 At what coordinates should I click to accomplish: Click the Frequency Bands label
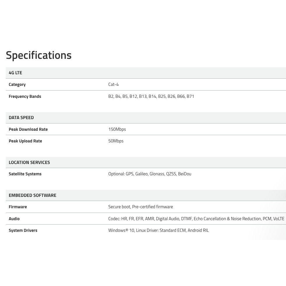[25, 96]
